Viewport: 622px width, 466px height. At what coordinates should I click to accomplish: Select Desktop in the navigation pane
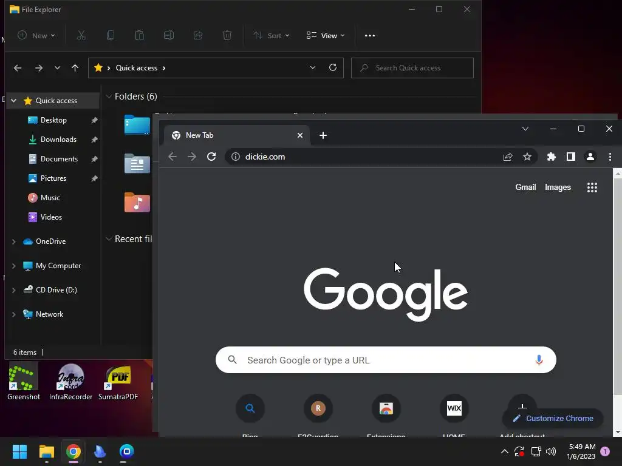point(53,120)
